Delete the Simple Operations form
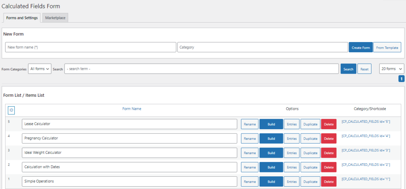Viewport: 406px width, 189px height. coord(329,181)
